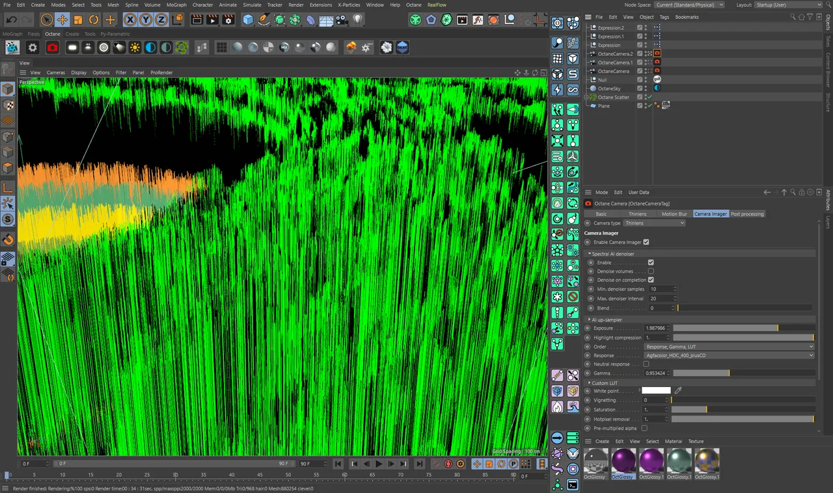833x493 pixels.
Task: Expand the Custom LUT section
Action: click(589, 383)
